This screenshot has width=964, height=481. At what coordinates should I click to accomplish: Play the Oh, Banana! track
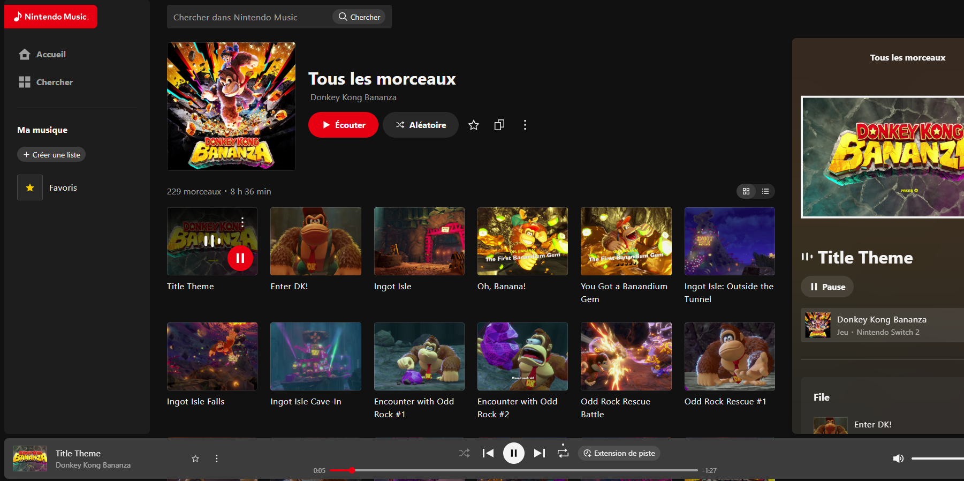coord(522,241)
